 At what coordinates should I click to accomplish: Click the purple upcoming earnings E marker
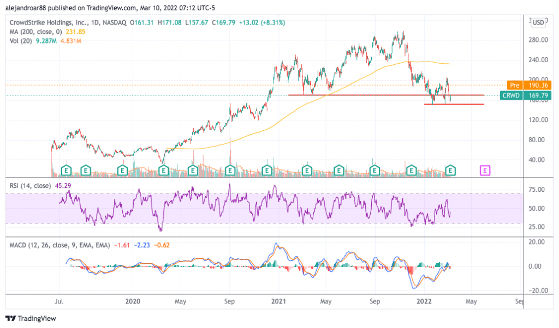[485, 171]
